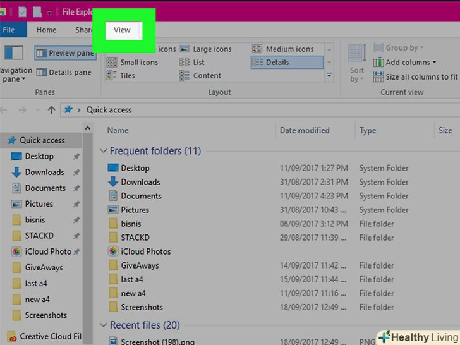This screenshot has height=345, width=460.
Task: Select STACKD in the navigation pane
Action: (39, 235)
